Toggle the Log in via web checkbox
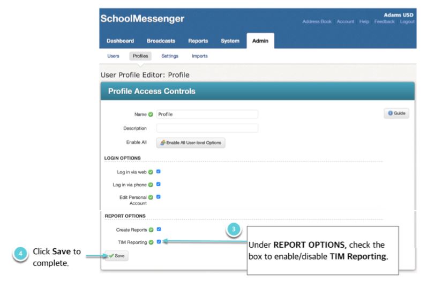This screenshot has height=282, width=427. pyautogui.click(x=159, y=172)
